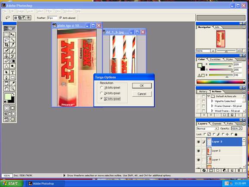Select the Slice tool
Image resolution: width=249 pixels, height=187 pixels.
(x=13, y=45)
